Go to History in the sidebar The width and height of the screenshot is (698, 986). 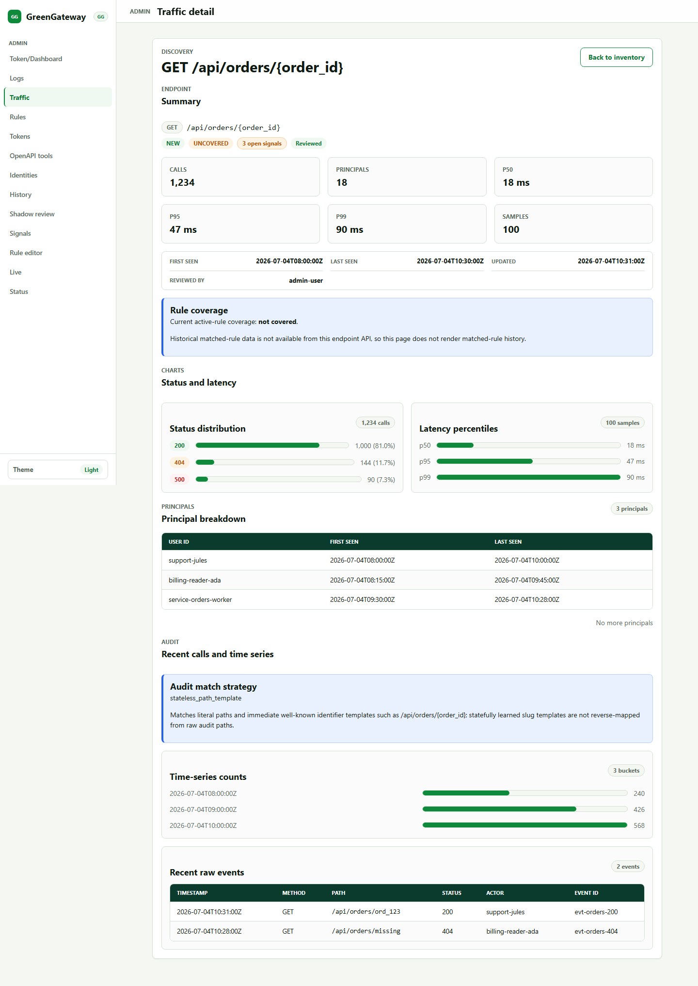58,194
